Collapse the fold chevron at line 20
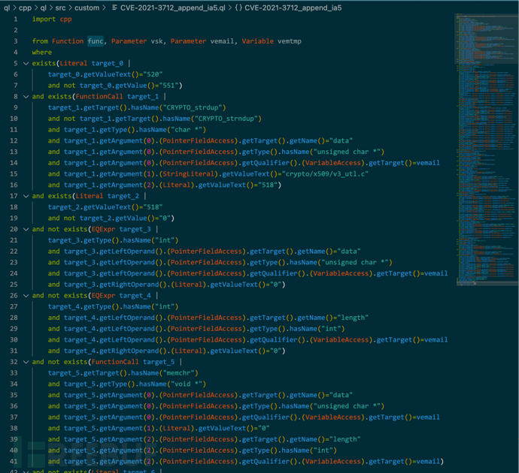The image size is (519, 473). (x=26, y=229)
